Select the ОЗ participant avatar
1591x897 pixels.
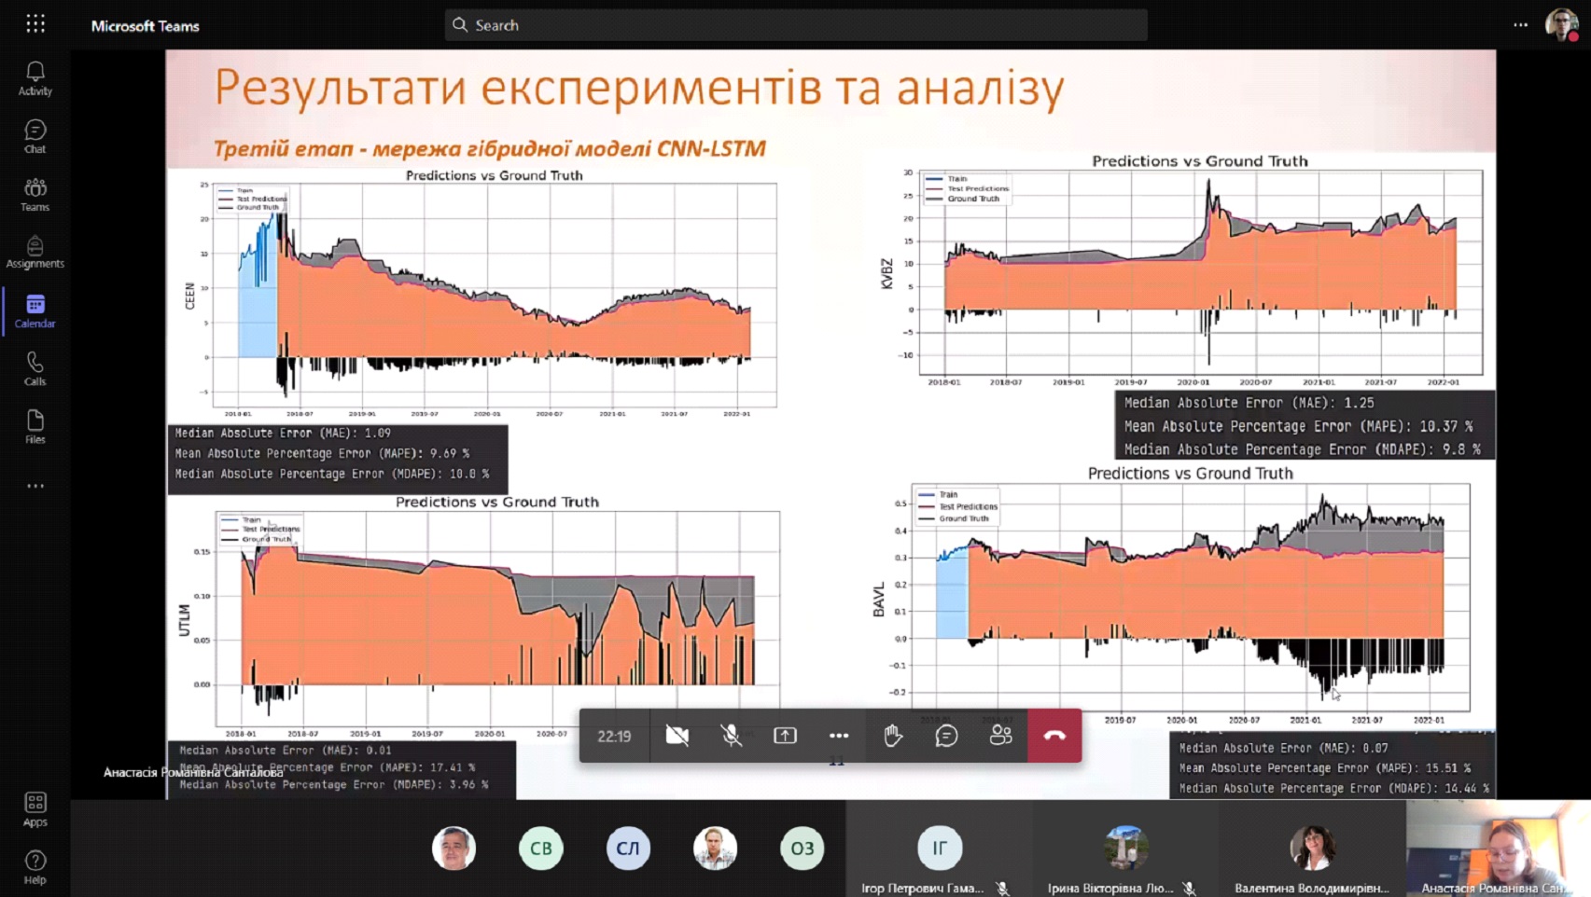tap(802, 849)
